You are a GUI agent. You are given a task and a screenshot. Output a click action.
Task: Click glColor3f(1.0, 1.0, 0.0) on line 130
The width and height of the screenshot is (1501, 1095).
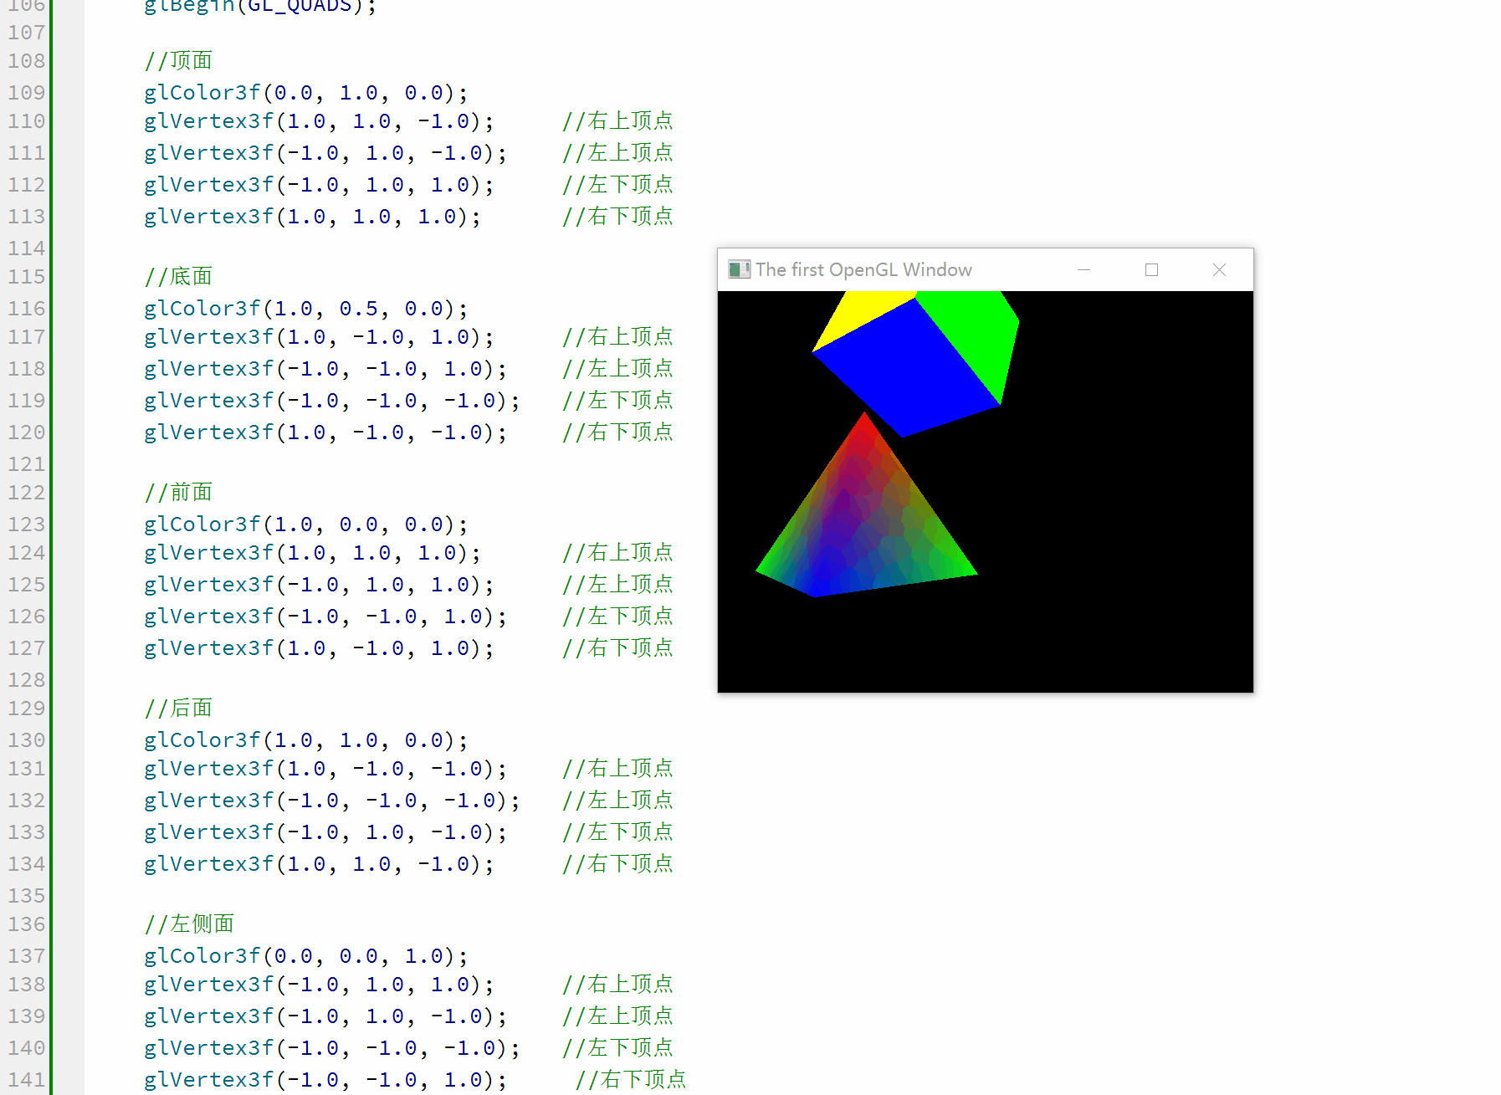(x=305, y=740)
